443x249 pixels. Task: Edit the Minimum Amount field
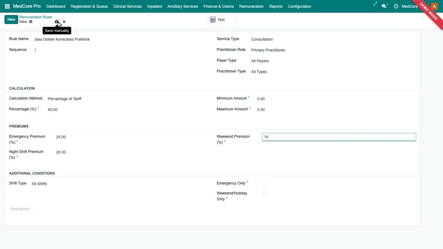pos(336,99)
